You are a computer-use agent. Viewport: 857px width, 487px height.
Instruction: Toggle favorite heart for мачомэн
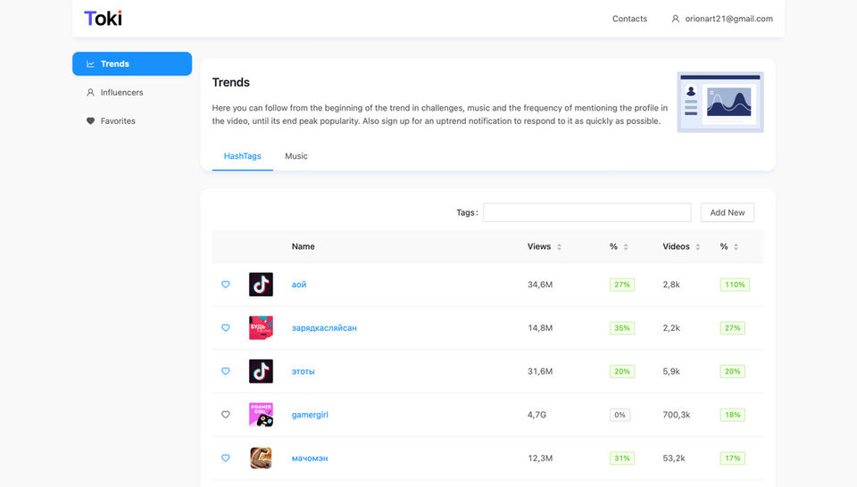(x=225, y=458)
